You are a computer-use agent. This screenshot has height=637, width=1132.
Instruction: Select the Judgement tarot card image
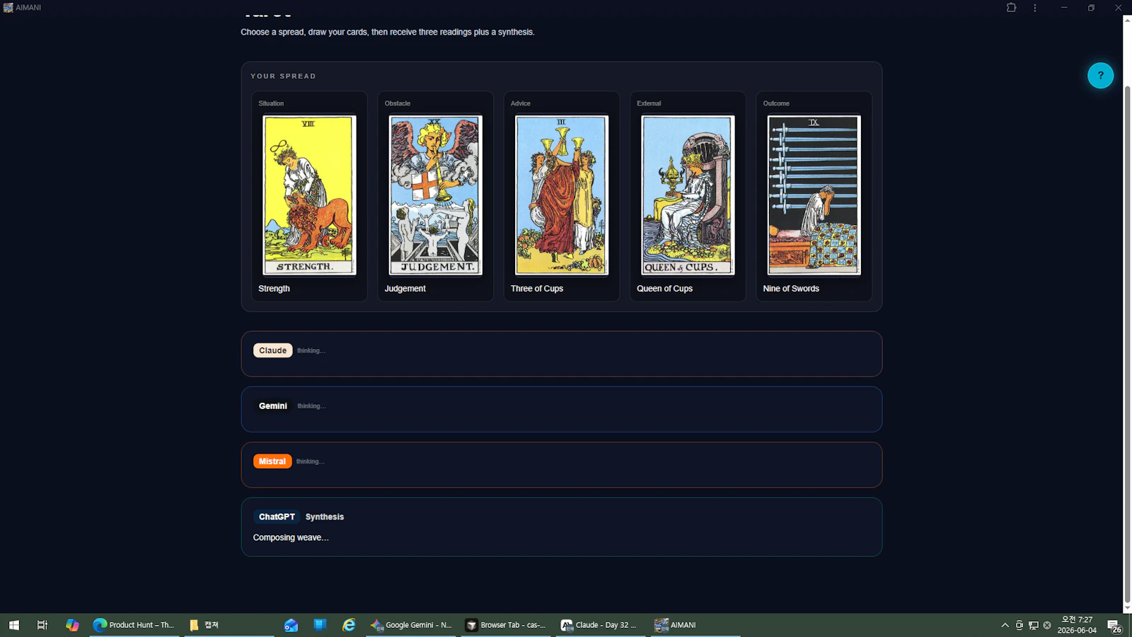point(435,195)
